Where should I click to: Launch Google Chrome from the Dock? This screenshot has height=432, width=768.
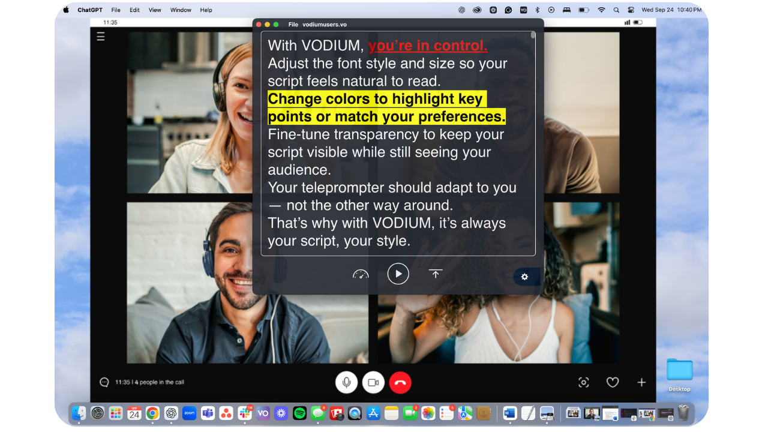pyautogui.click(x=152, y=413)
